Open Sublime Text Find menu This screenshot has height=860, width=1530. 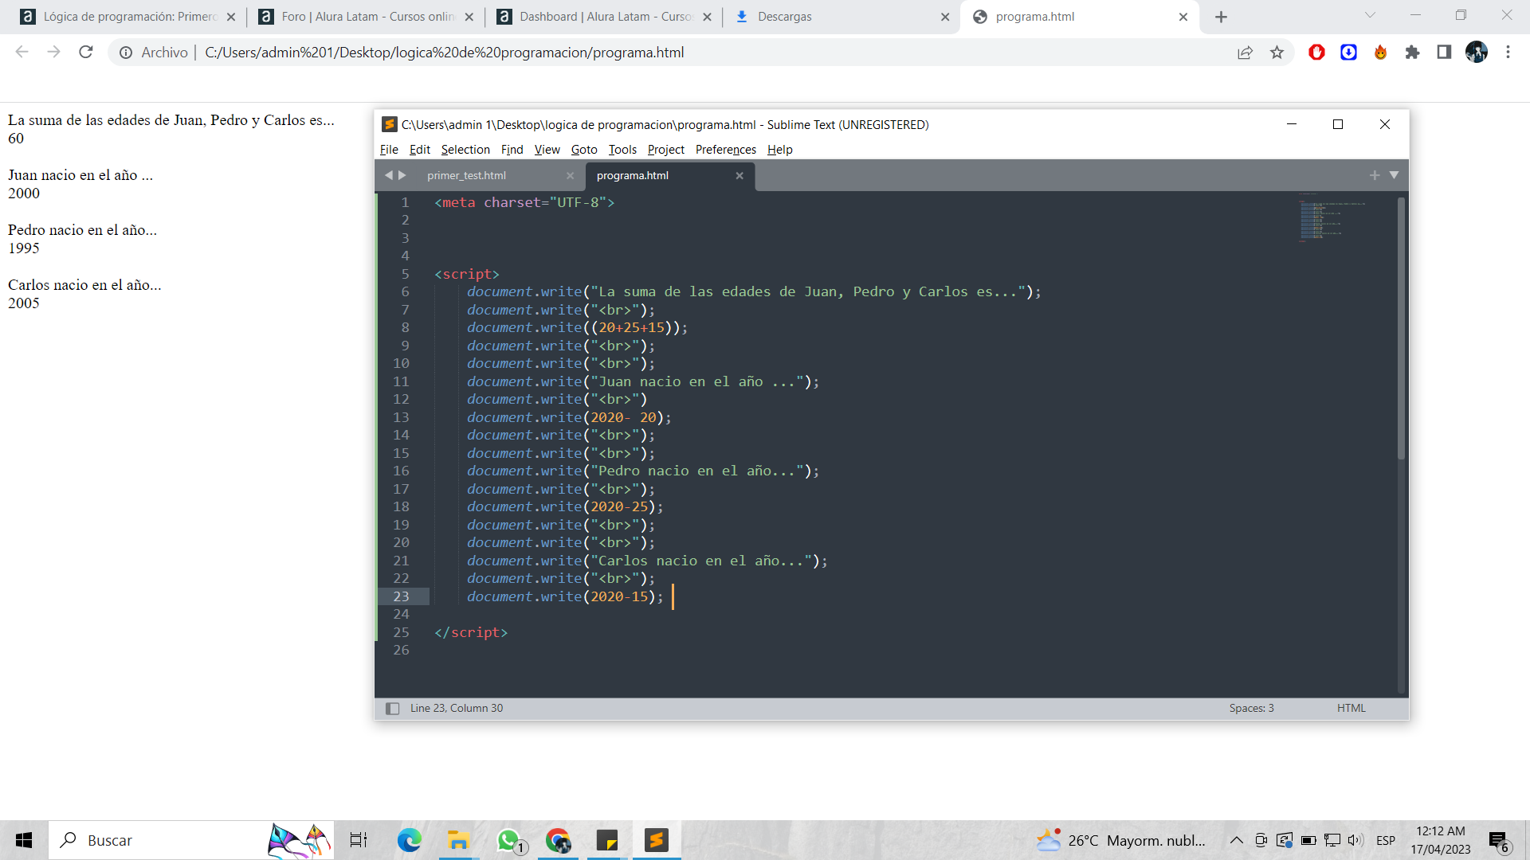512,150
